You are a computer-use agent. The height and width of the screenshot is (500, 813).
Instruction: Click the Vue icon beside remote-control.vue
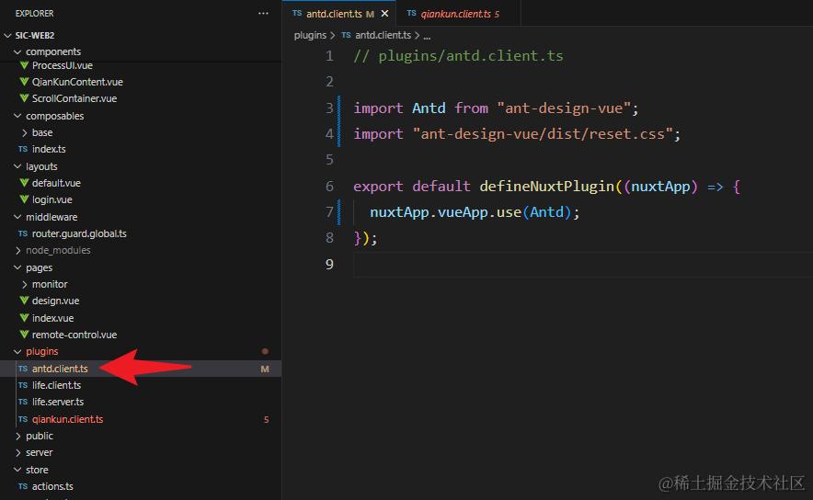click(x=24, y=335)
